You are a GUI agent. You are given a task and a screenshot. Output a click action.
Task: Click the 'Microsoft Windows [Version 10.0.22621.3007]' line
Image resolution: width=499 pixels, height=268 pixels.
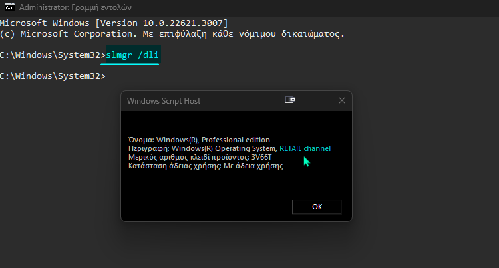[114, 23]
